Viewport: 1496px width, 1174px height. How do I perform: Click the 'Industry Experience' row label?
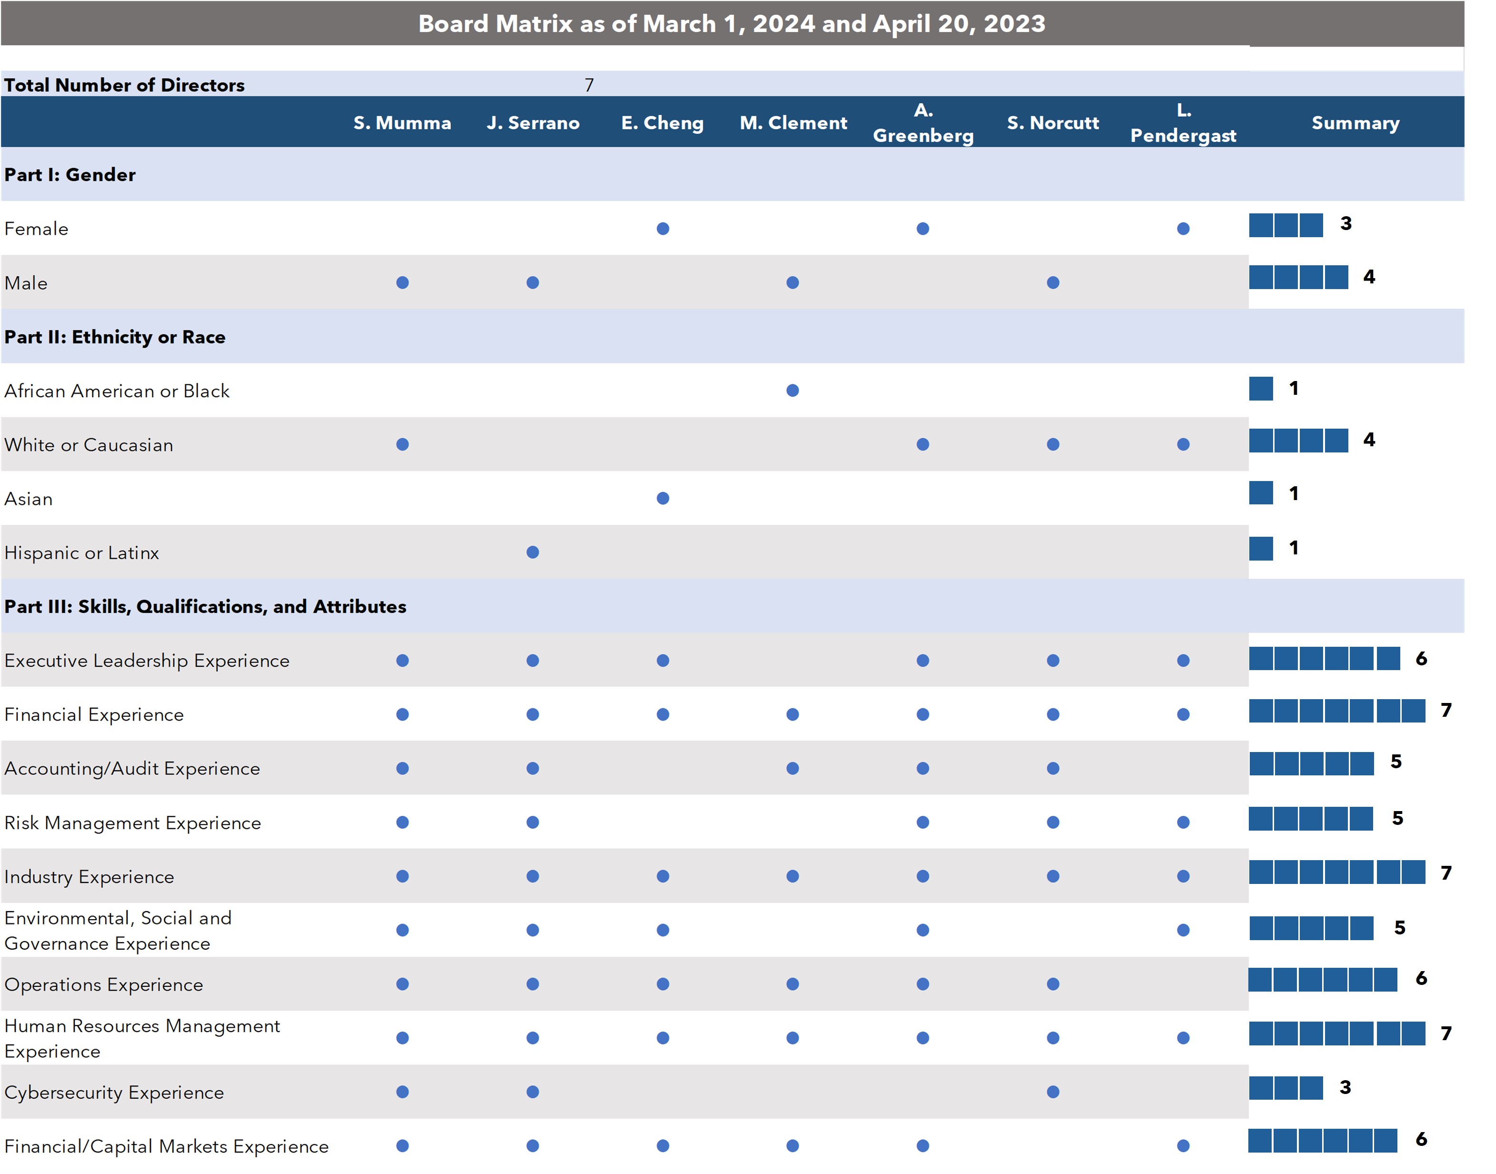90,877
